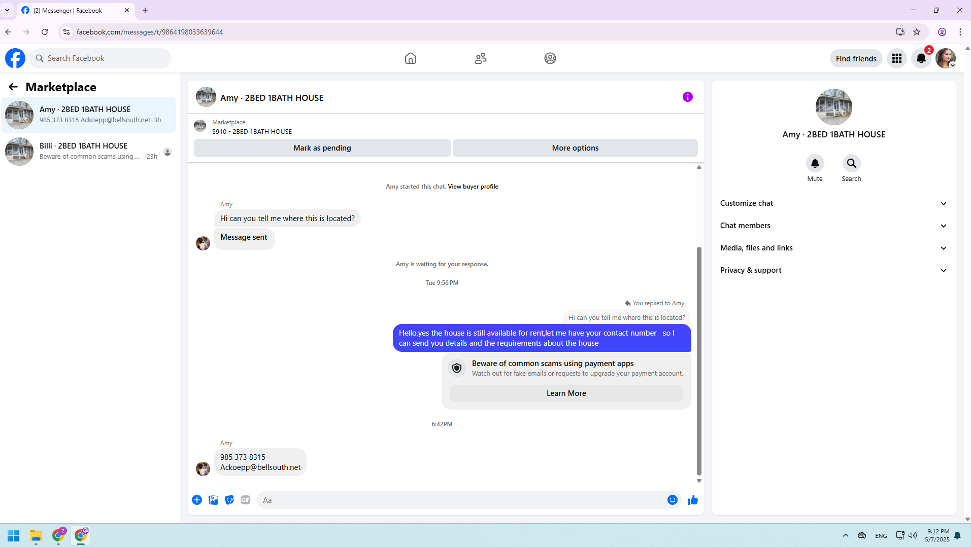Open the Groups icon in top navigation
Viewport: 971px width, 547px height.
pyautogui.click(x=550, y=58)
